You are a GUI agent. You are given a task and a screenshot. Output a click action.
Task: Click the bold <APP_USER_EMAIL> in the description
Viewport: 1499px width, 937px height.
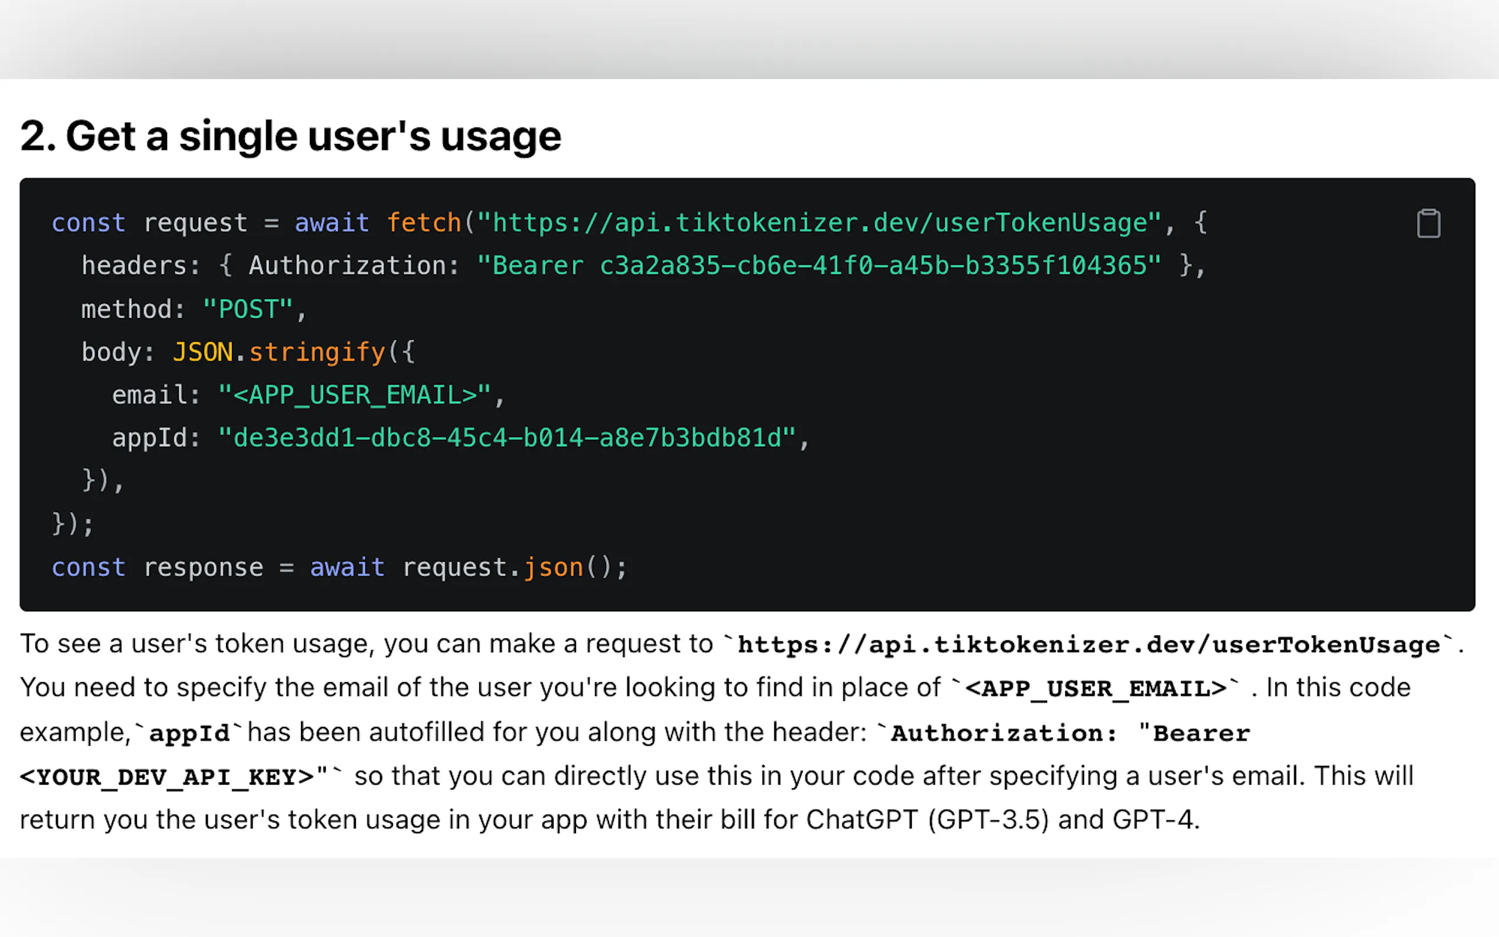coord(1095,689)
